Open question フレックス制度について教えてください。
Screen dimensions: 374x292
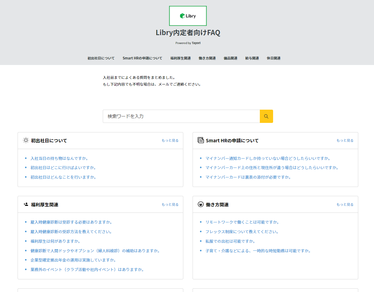click(x=242, y=232)
